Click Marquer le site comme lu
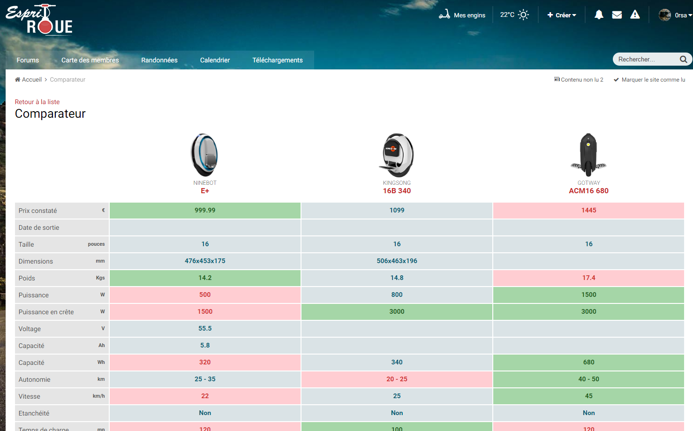The width and height of the screenshot is (693, 431). click(x=653, y=80)
